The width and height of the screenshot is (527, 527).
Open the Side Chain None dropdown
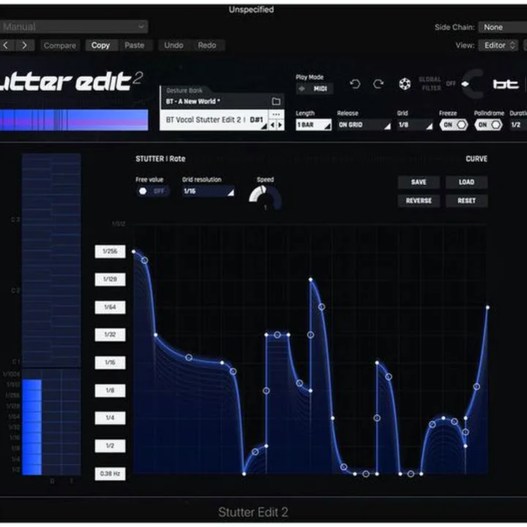(502, 27)
